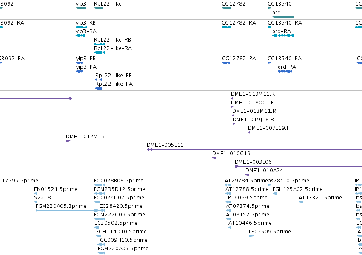Click the DME1-010A24 BAC clone label
Screen dimensions: 362x255
[264, 171]
